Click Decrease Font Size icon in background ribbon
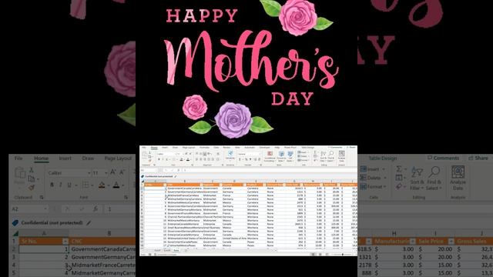 point(122,172)
